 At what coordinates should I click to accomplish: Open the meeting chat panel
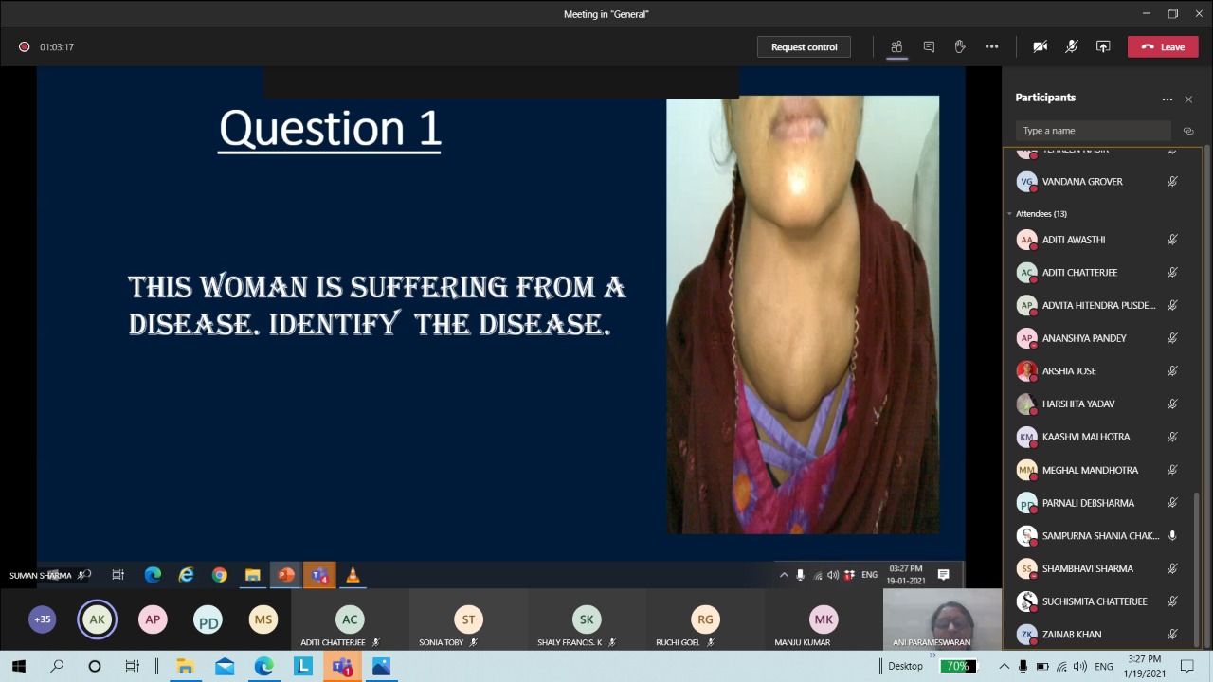[x=929, y=46]
